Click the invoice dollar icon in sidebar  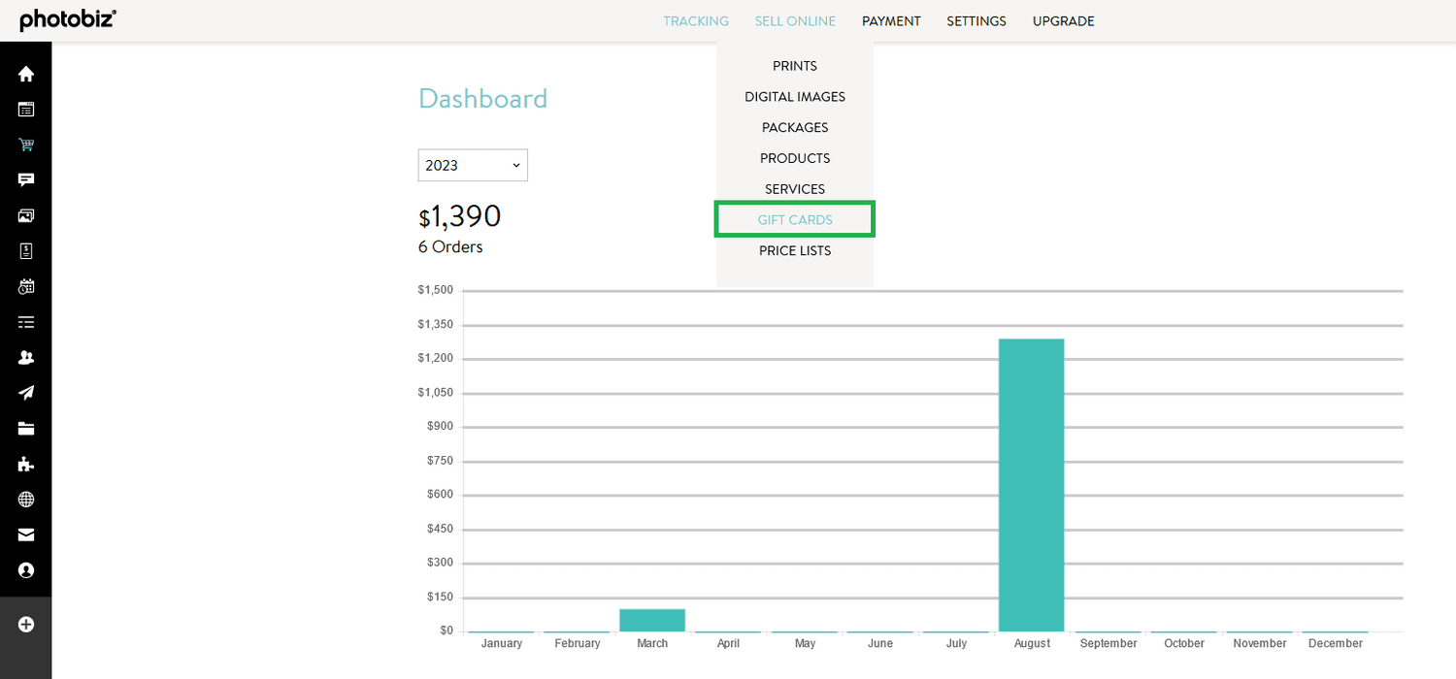(26, 251)
